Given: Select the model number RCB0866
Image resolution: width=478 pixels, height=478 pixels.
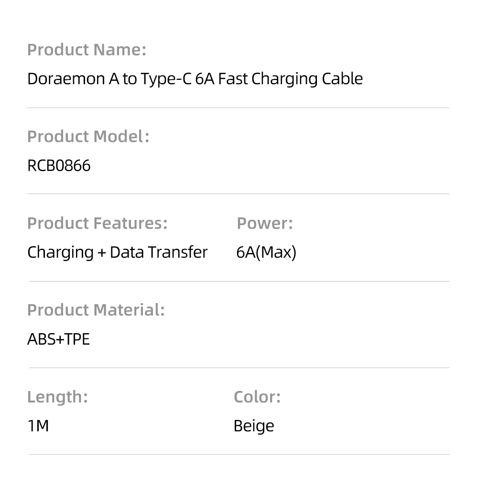Looking at the screenshot, I should (x=59, y=166).
